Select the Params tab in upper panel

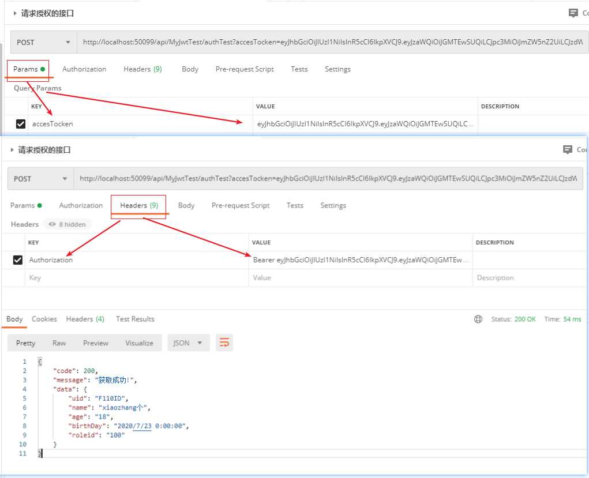[29, 69]
